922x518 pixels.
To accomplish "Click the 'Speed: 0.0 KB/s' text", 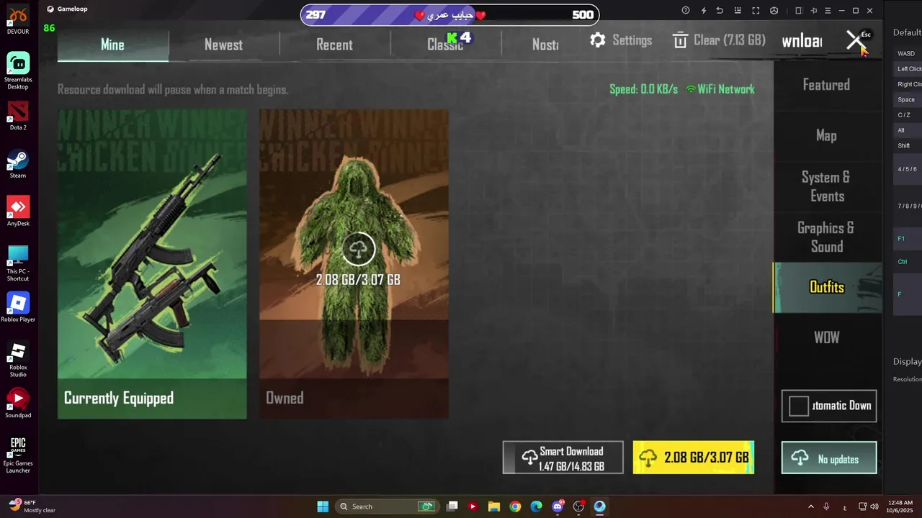I will click(643, 89).
